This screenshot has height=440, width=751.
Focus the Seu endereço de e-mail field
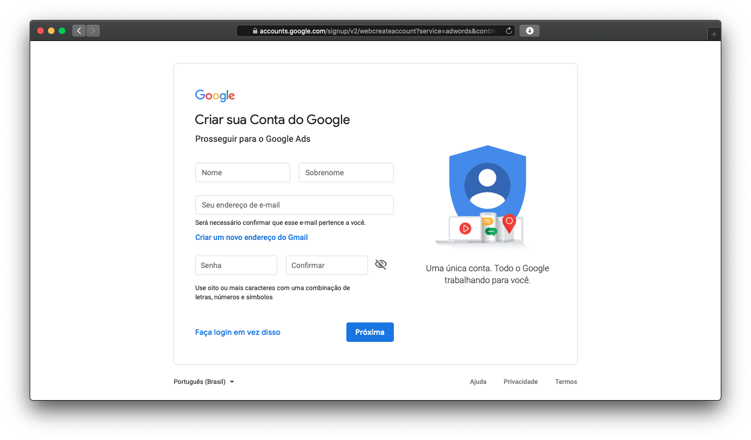295,205
